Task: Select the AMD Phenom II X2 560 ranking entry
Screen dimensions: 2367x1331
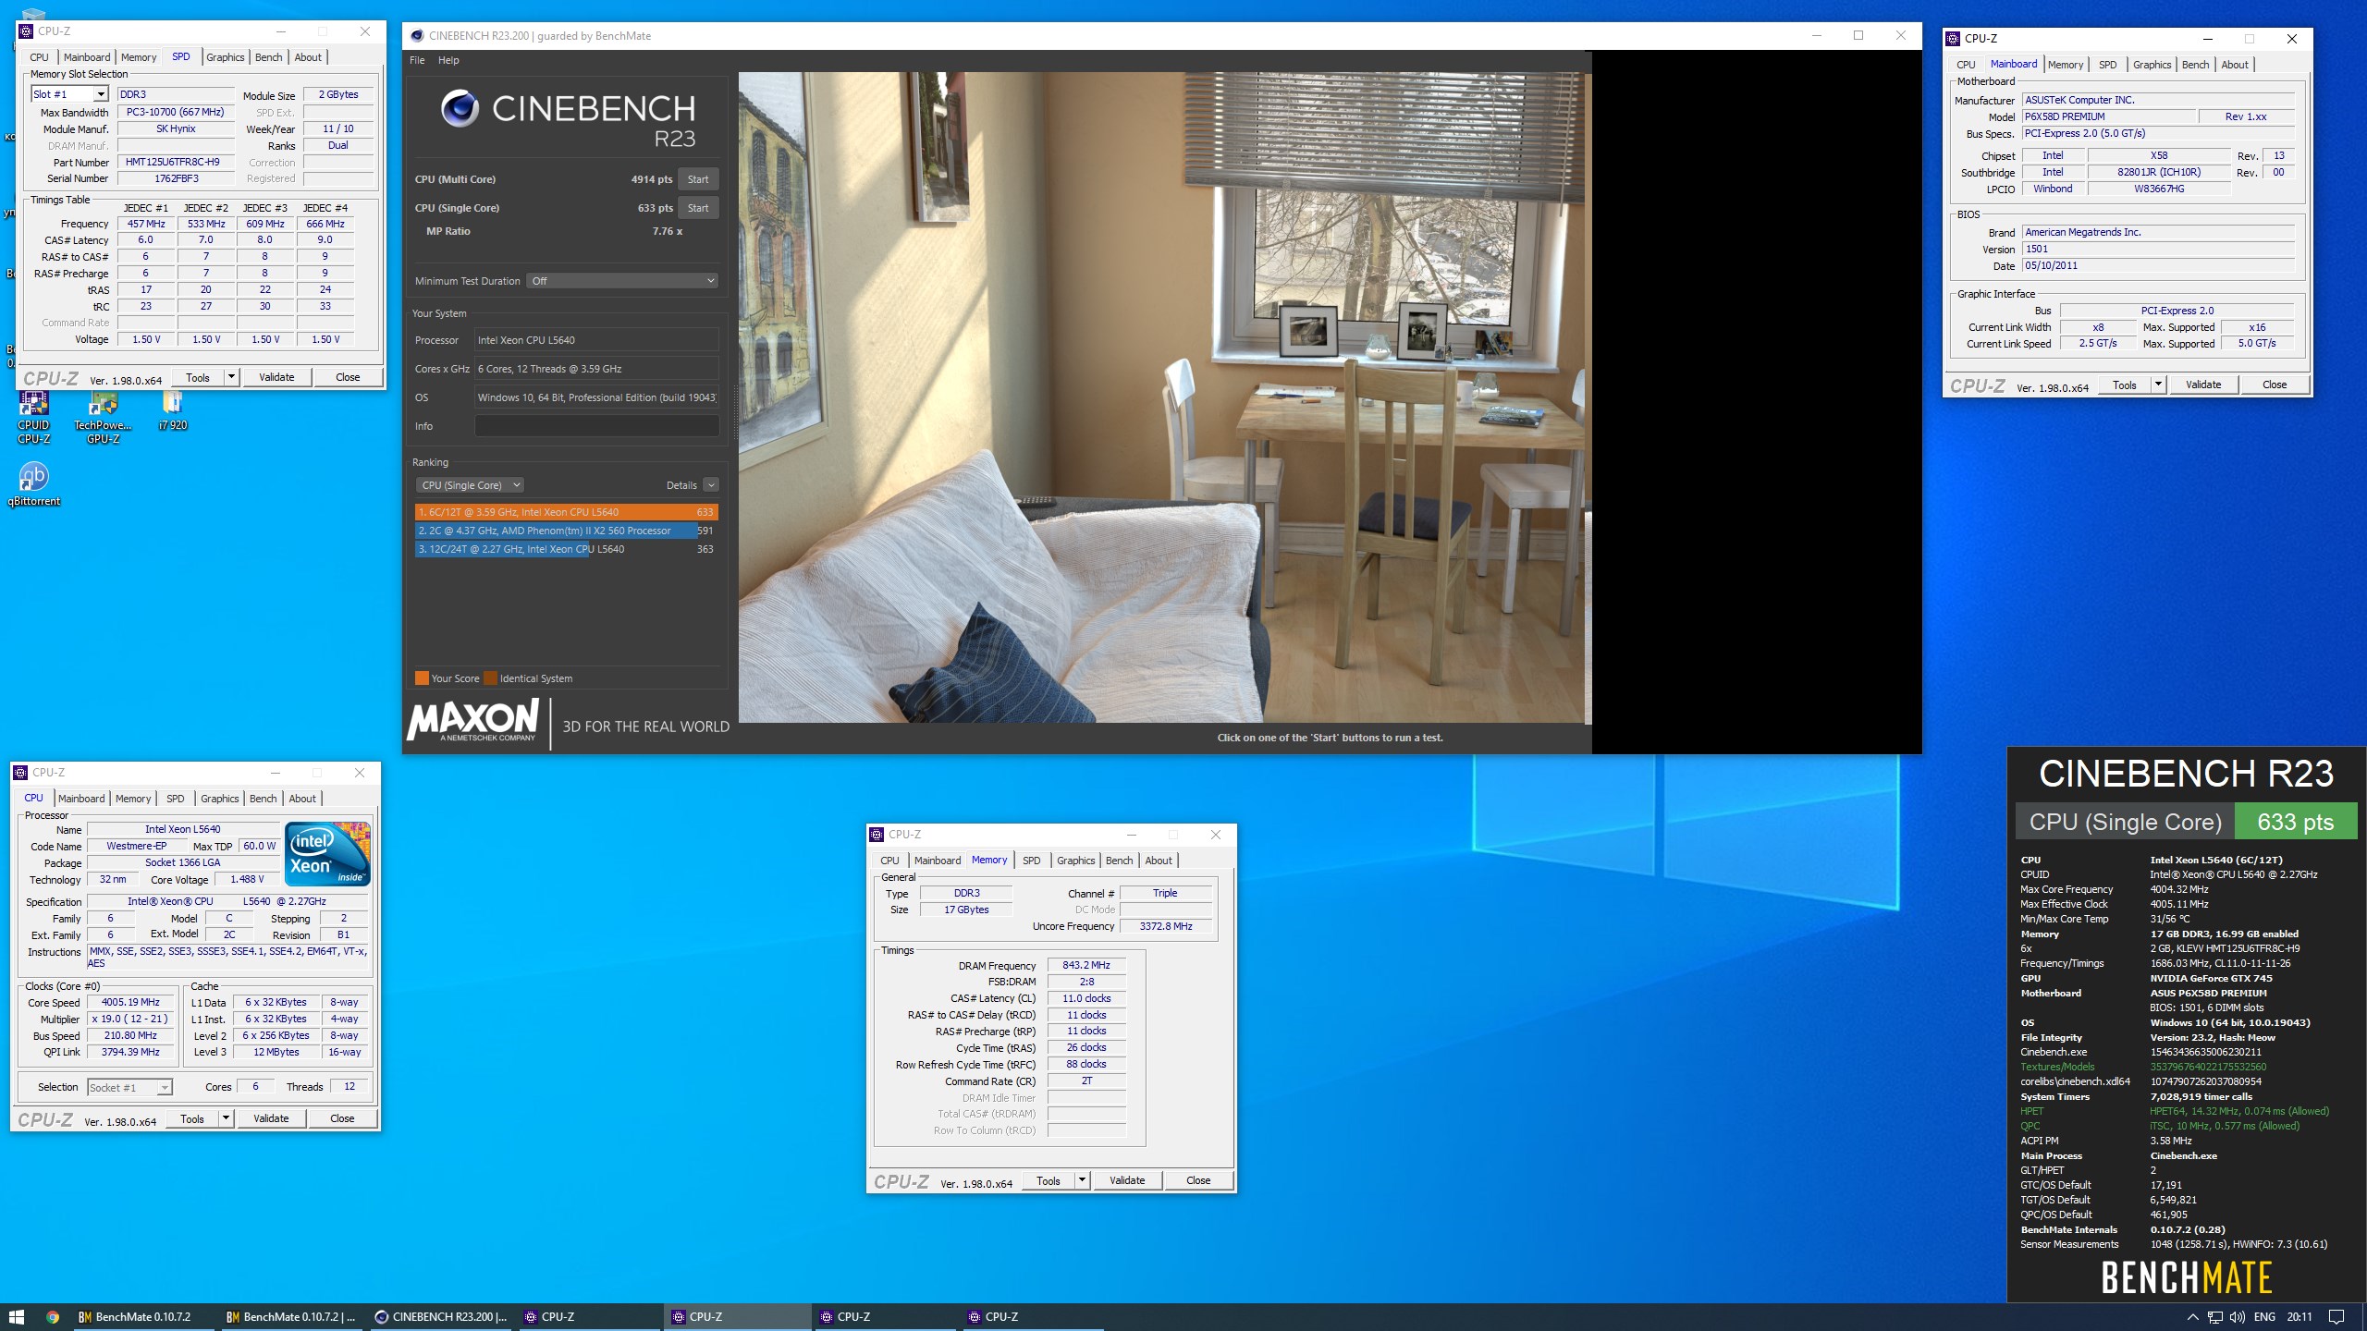Action: point(567,531)
